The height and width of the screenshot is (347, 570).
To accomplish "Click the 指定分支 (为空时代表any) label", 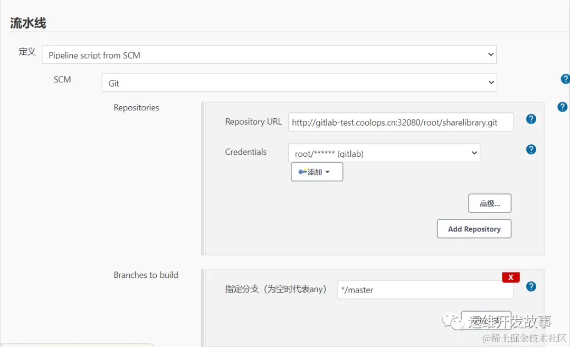I will point(275,289).
